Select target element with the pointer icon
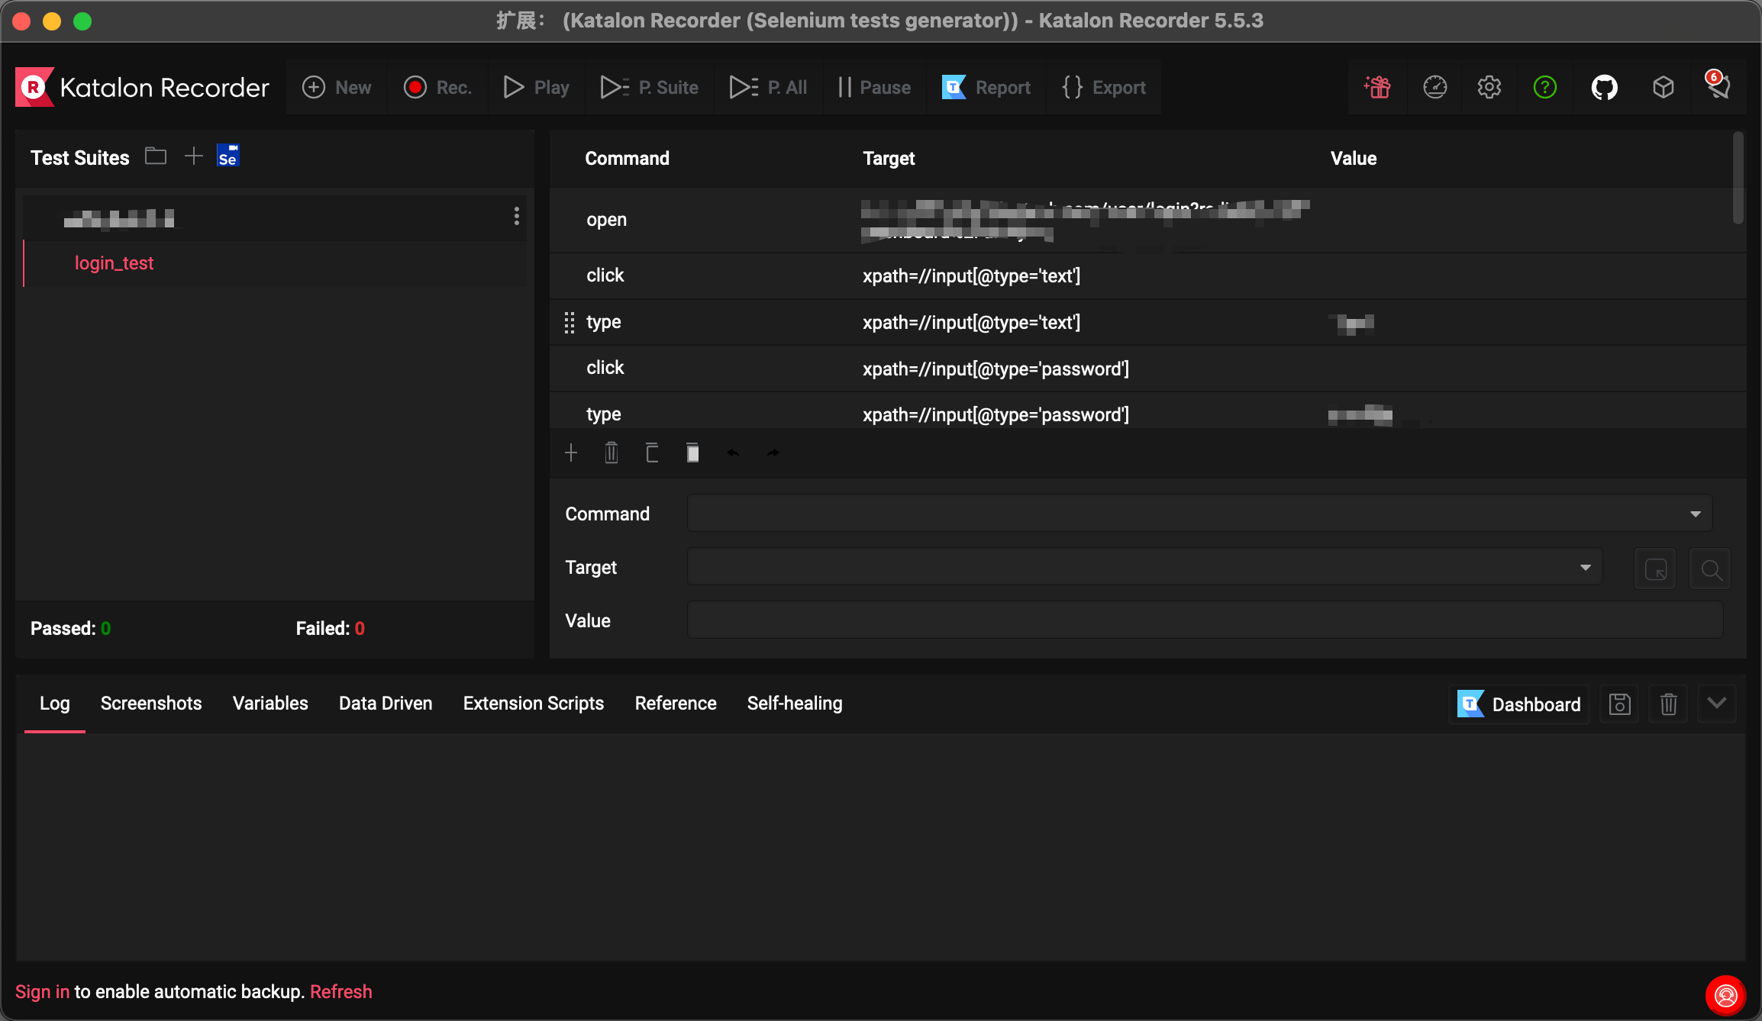 (1655, 568)
